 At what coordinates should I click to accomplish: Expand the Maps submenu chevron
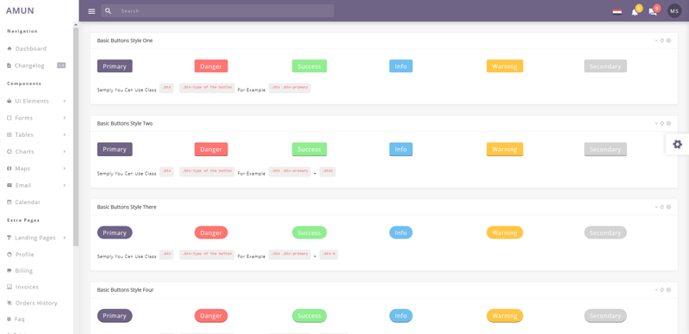click(x=64, y=169)
